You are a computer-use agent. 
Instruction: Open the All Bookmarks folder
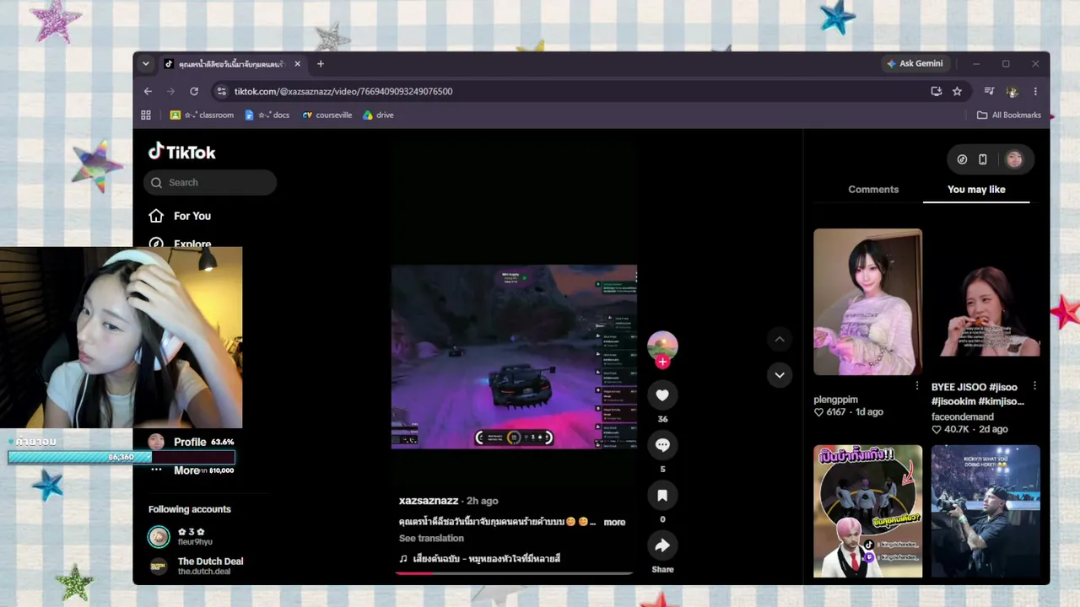tap(1009, 115)
